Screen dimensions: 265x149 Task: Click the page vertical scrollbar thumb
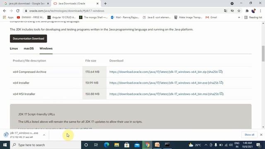263,53
